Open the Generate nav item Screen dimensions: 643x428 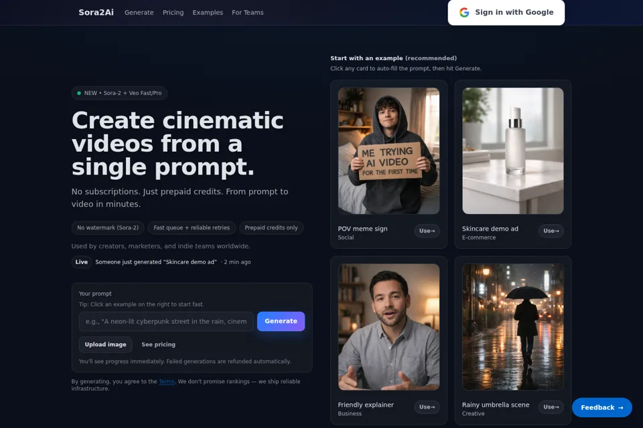tap(139, 13)
